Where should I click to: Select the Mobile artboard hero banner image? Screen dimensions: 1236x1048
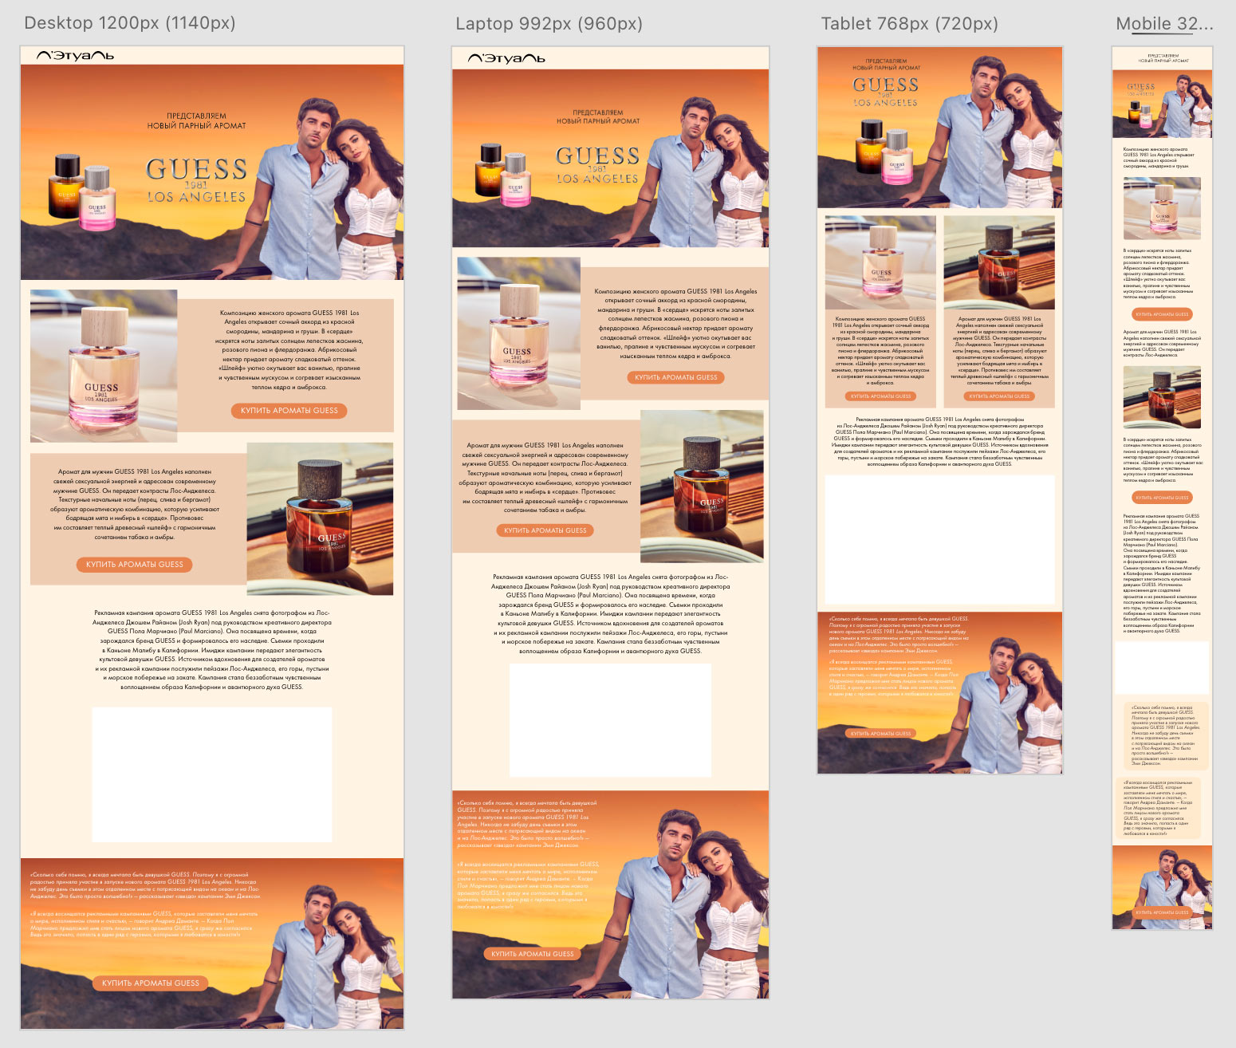coord(1163,103)
